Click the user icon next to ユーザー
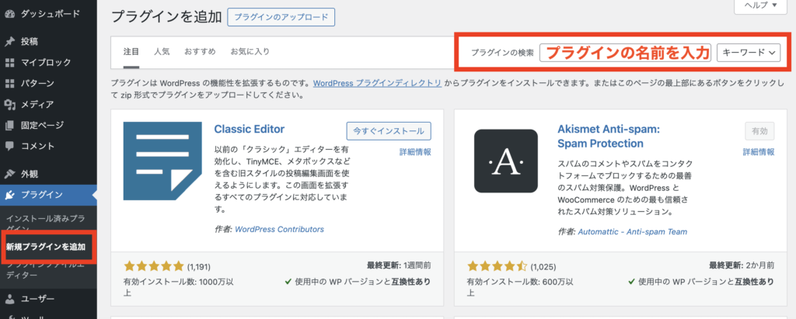This screenshot has height=319, width=796. 9,299
